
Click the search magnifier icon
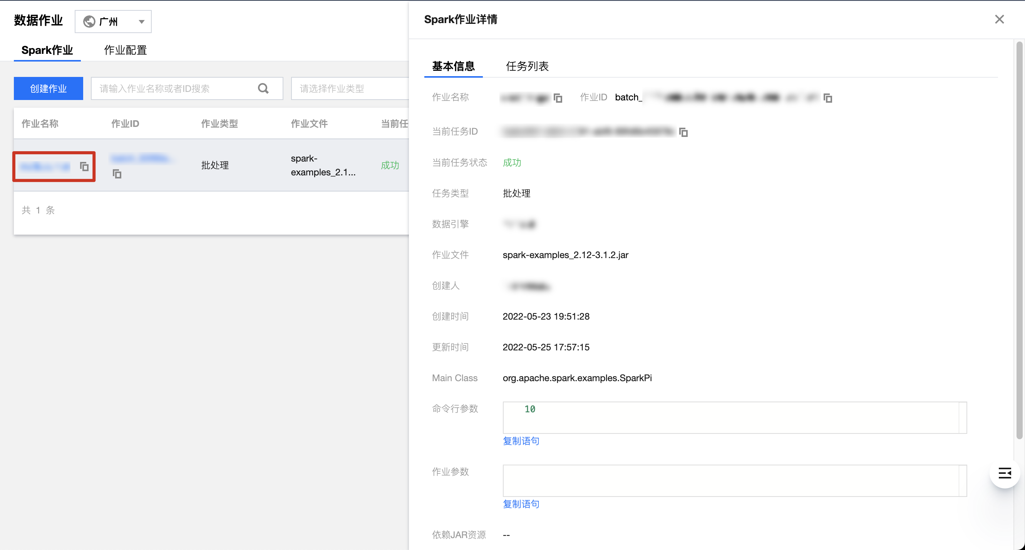(x=263, y=88)
